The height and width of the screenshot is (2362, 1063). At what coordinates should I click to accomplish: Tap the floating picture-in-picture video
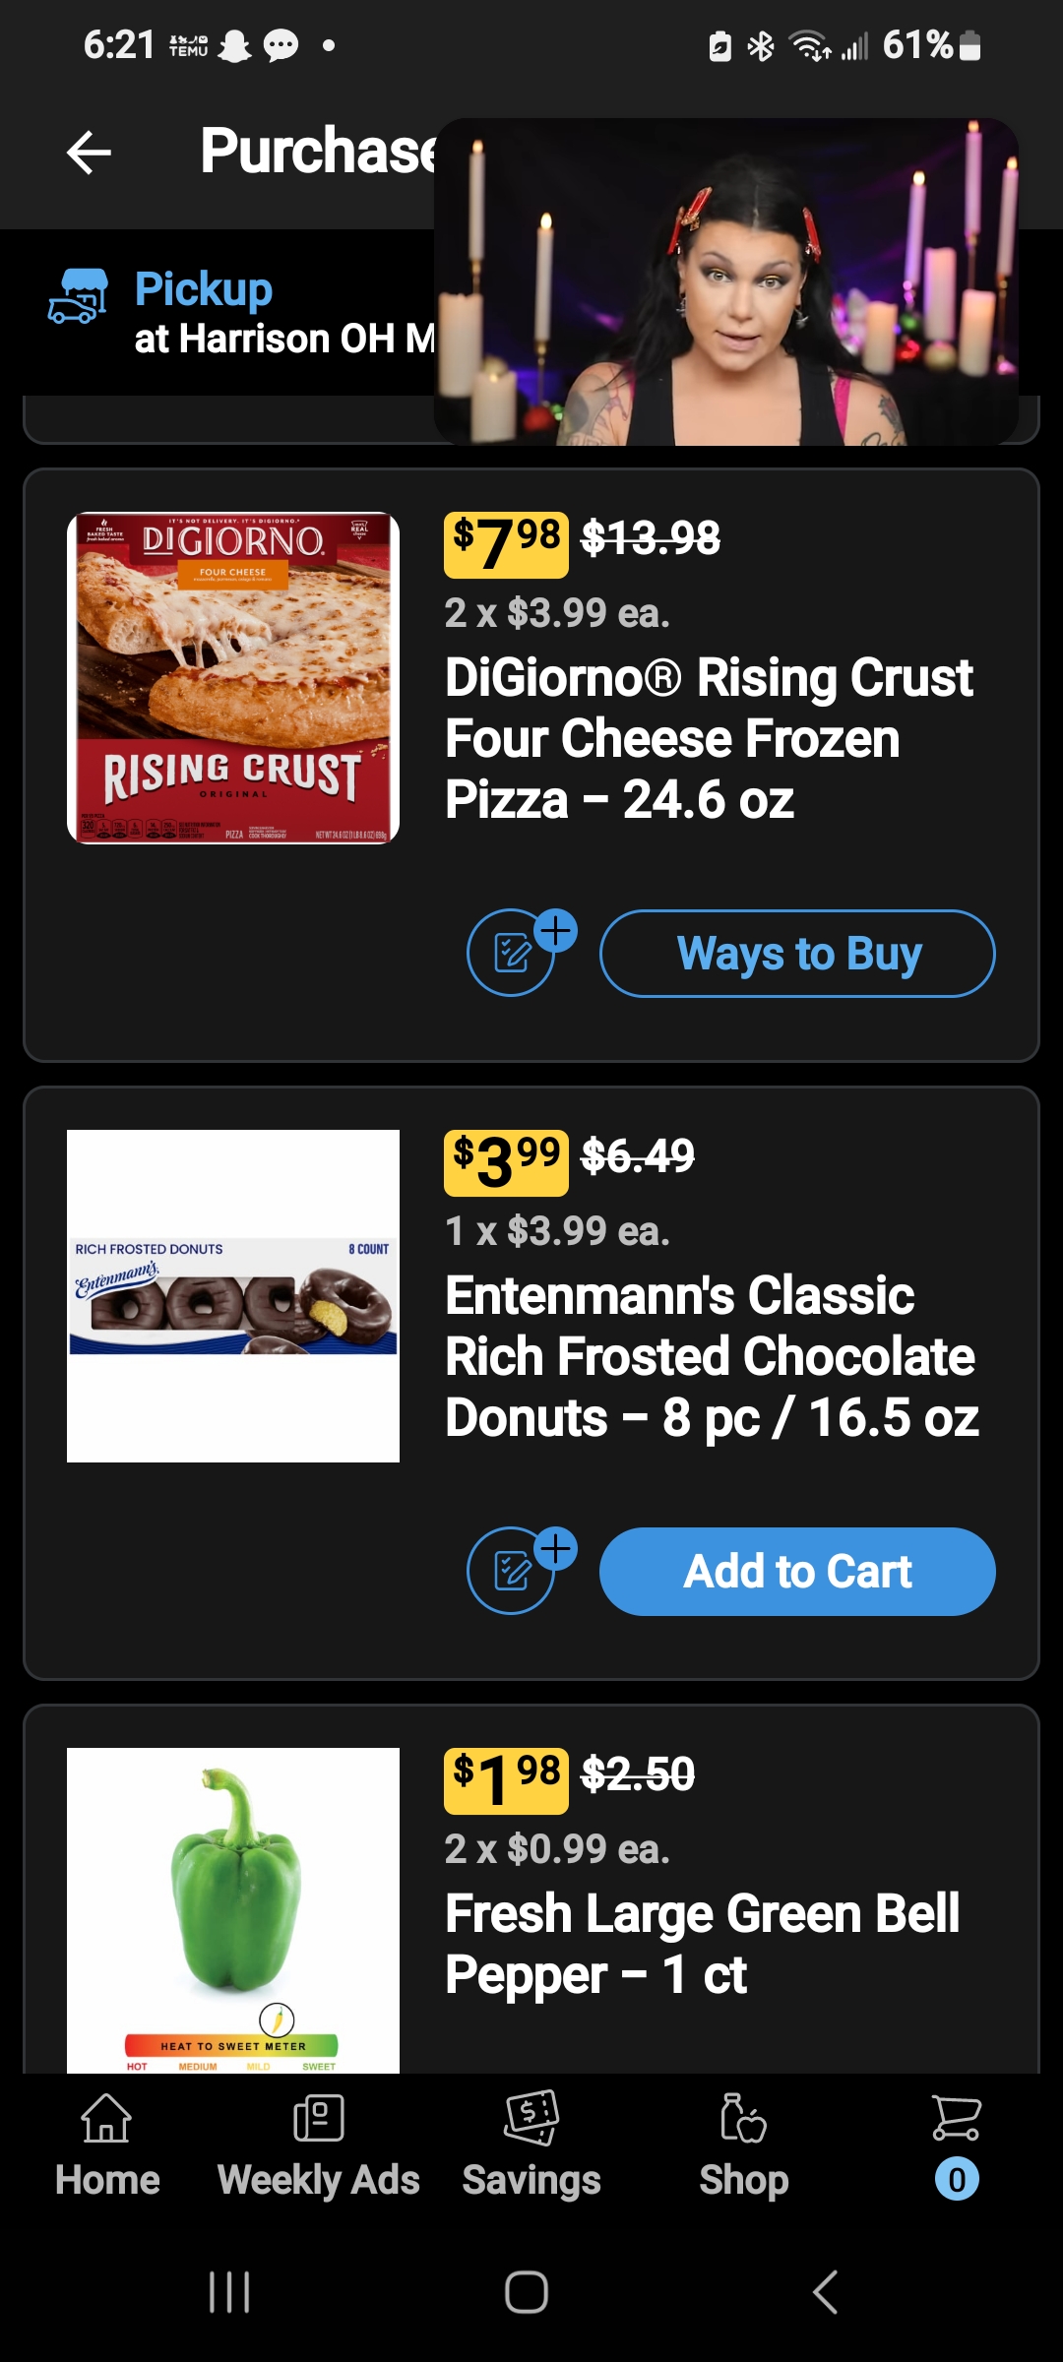(726, 281)
